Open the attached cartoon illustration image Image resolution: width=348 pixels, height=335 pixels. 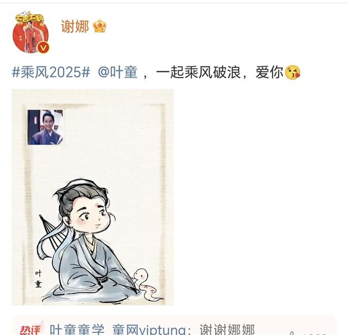(x=93, y=197)
